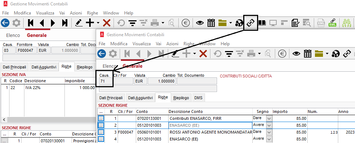The width and height of the screenshot is (355, 143).
Task: Click the euro symbol icon in the rear window
Action: pyautogui.click(x=186, y=23)
